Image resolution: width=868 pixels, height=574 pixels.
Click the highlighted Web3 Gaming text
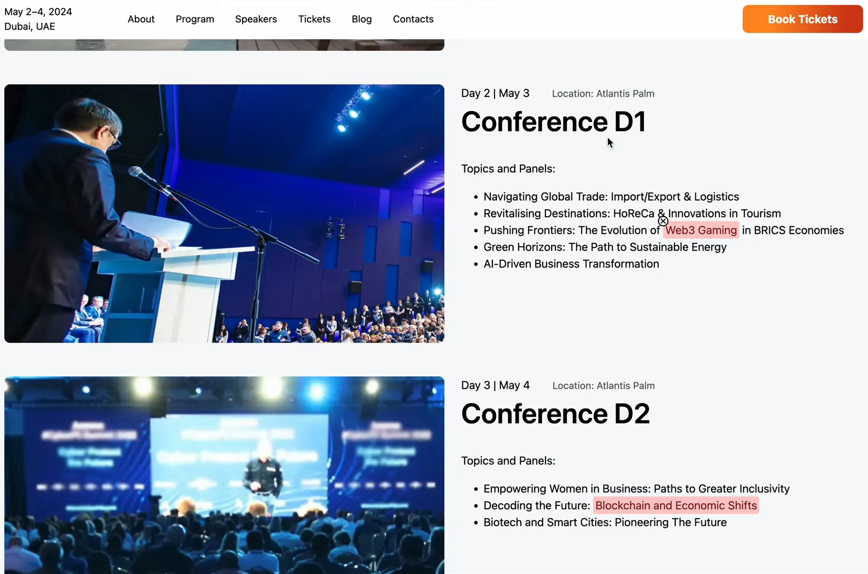(x=700, y=231)
